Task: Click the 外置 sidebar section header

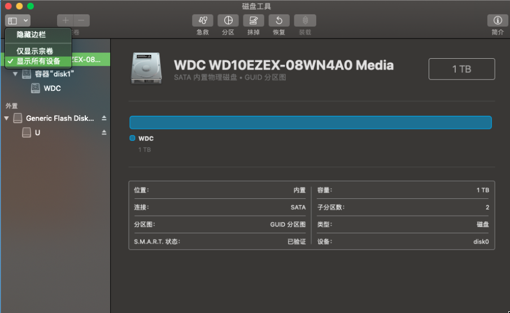Action: click(12, 106)
